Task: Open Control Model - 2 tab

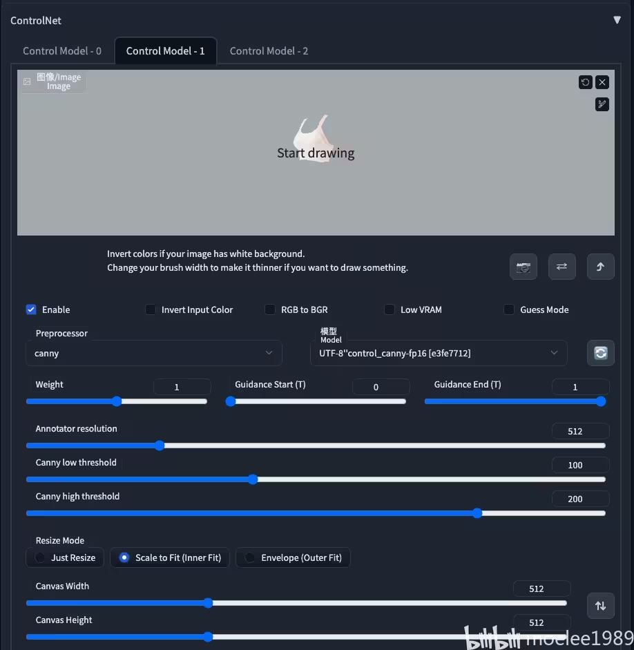Action: click(269, 51)
